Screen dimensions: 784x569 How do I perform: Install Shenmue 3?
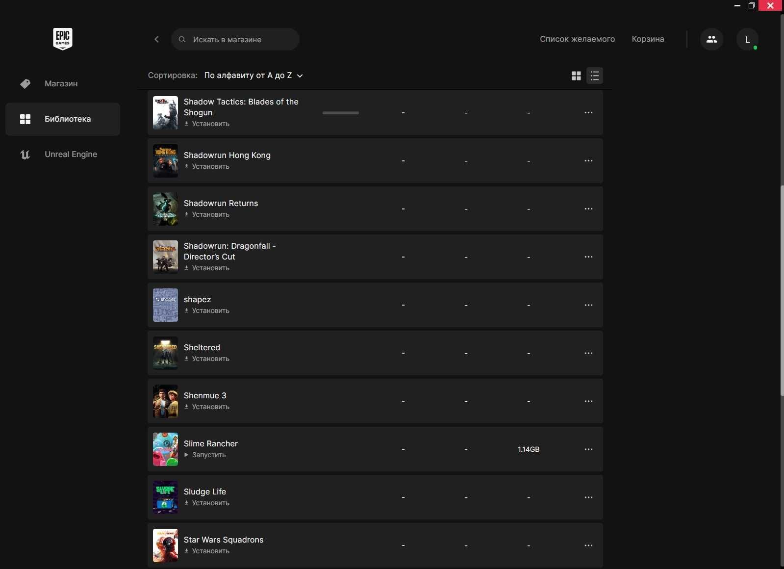point(207,407)
